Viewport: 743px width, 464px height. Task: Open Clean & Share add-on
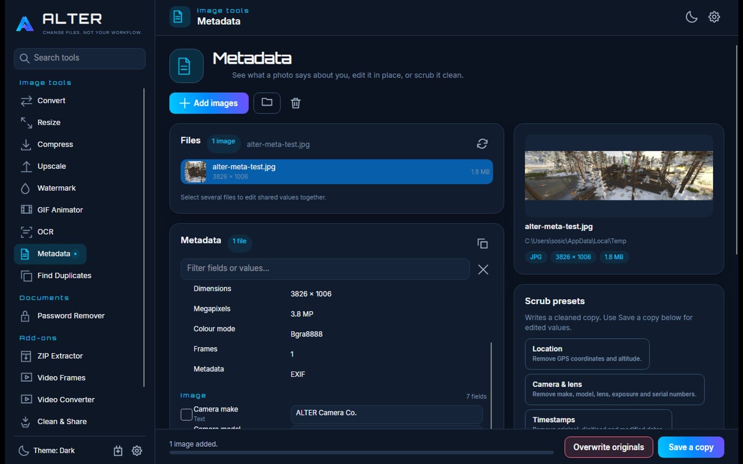[x=53, y=421]
